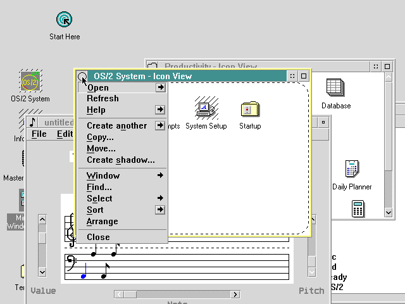Expand the Select submenu arrow
Viewport: 405px width, 304px height.
(x=160, y=198)
